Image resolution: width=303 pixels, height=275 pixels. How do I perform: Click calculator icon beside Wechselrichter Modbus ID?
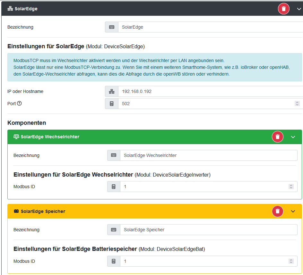coord(114,187)
